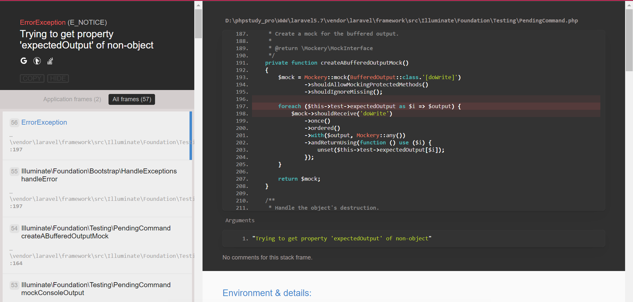
Task: Select frame 56 ErrorException
Action: click(97, 136)
